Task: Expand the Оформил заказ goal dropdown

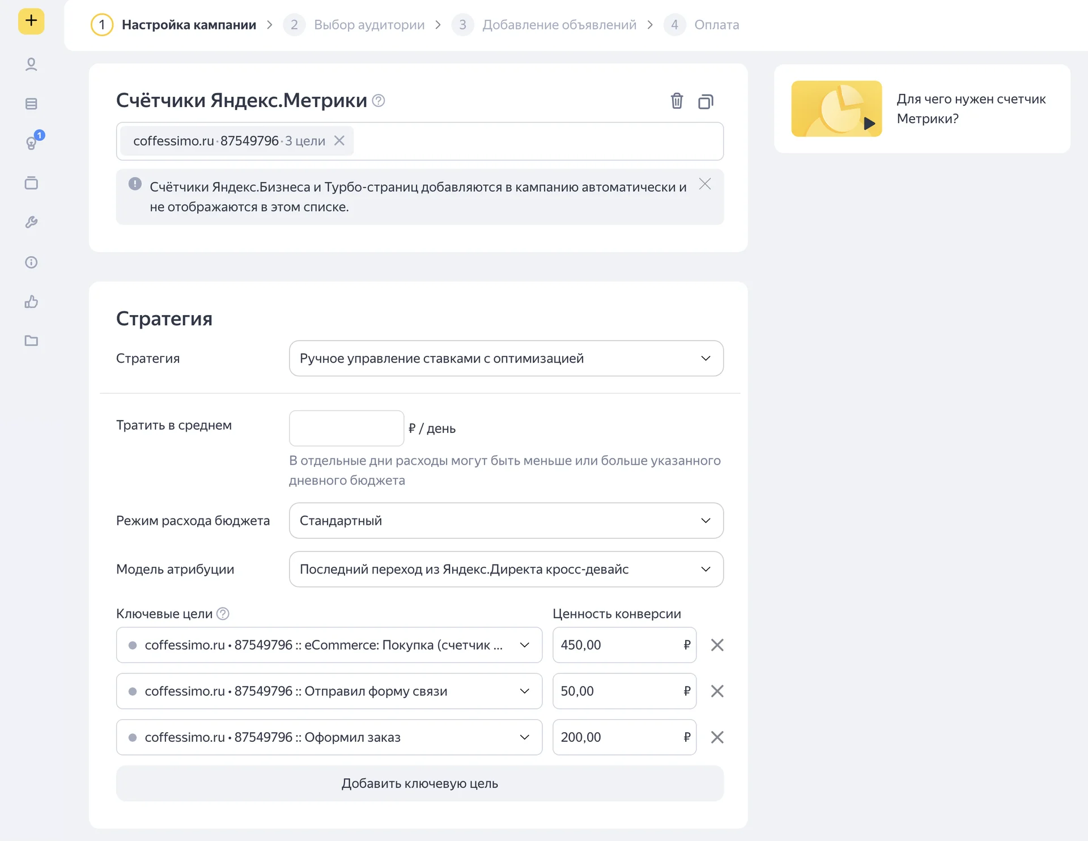Action: tap(329, 737)
